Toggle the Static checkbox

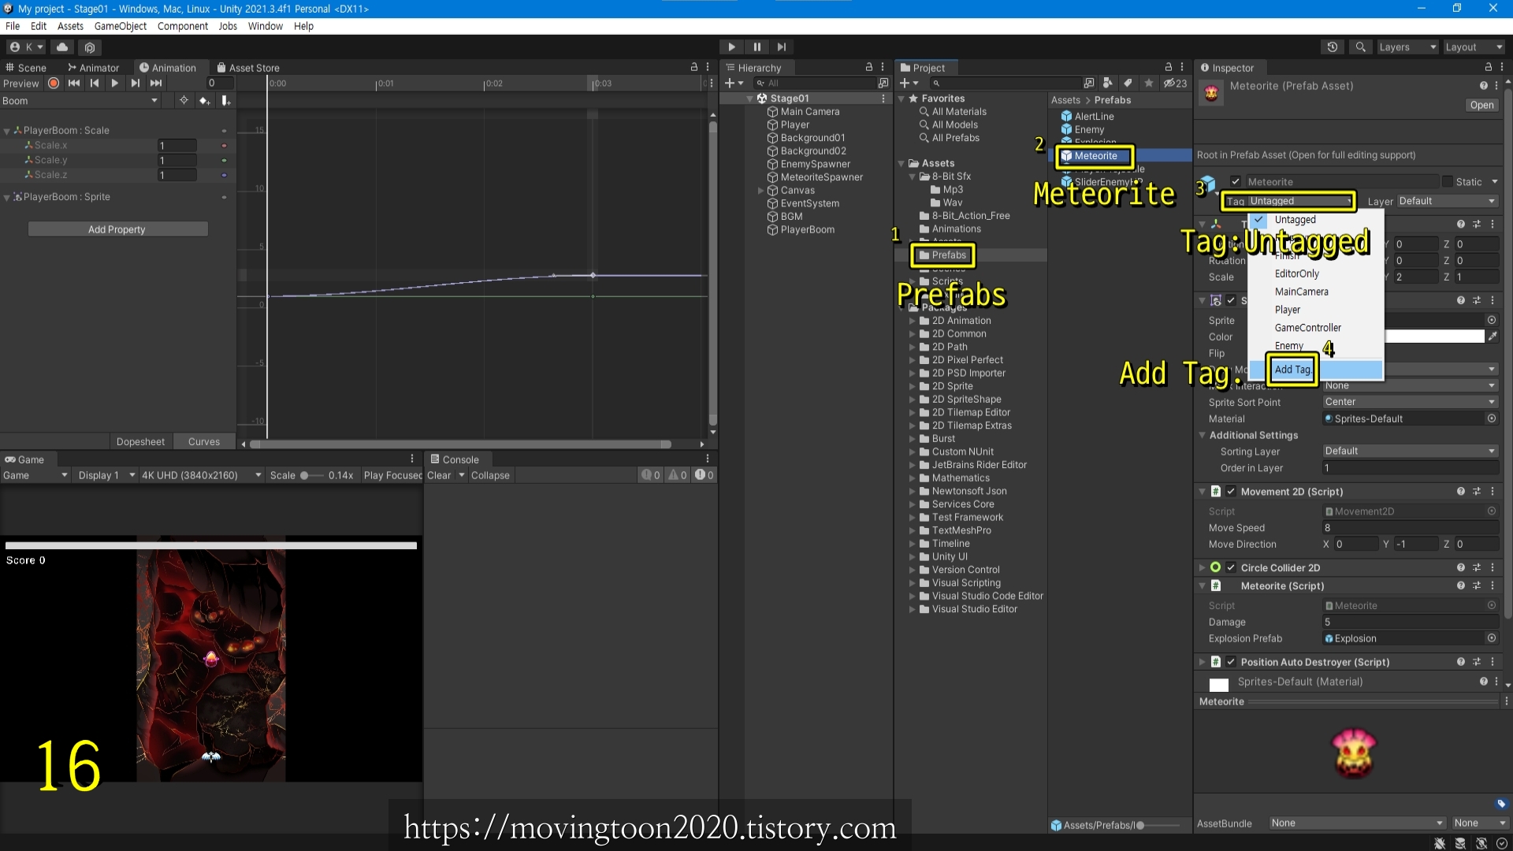coord(1448,182)
